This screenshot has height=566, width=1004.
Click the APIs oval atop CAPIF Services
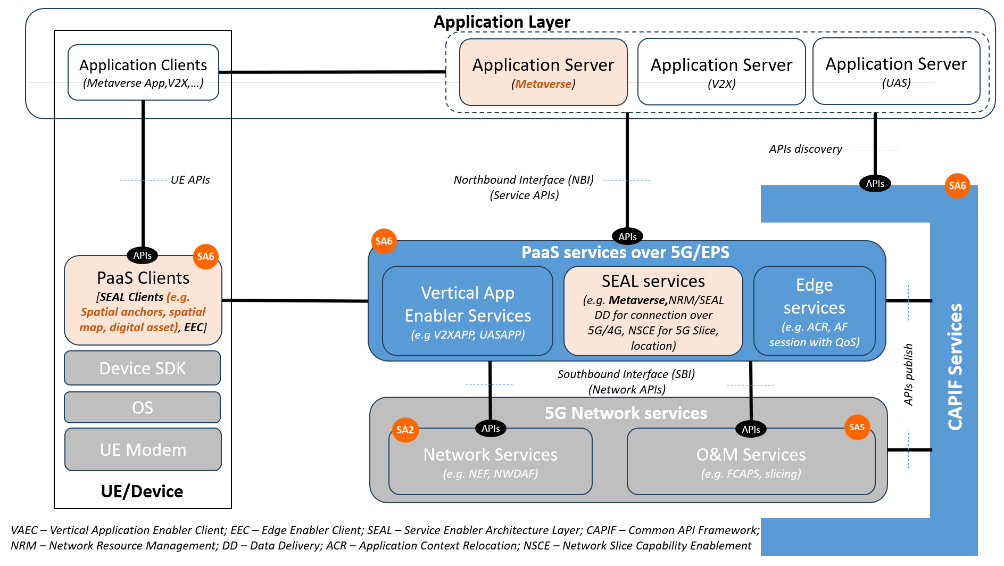875,184
